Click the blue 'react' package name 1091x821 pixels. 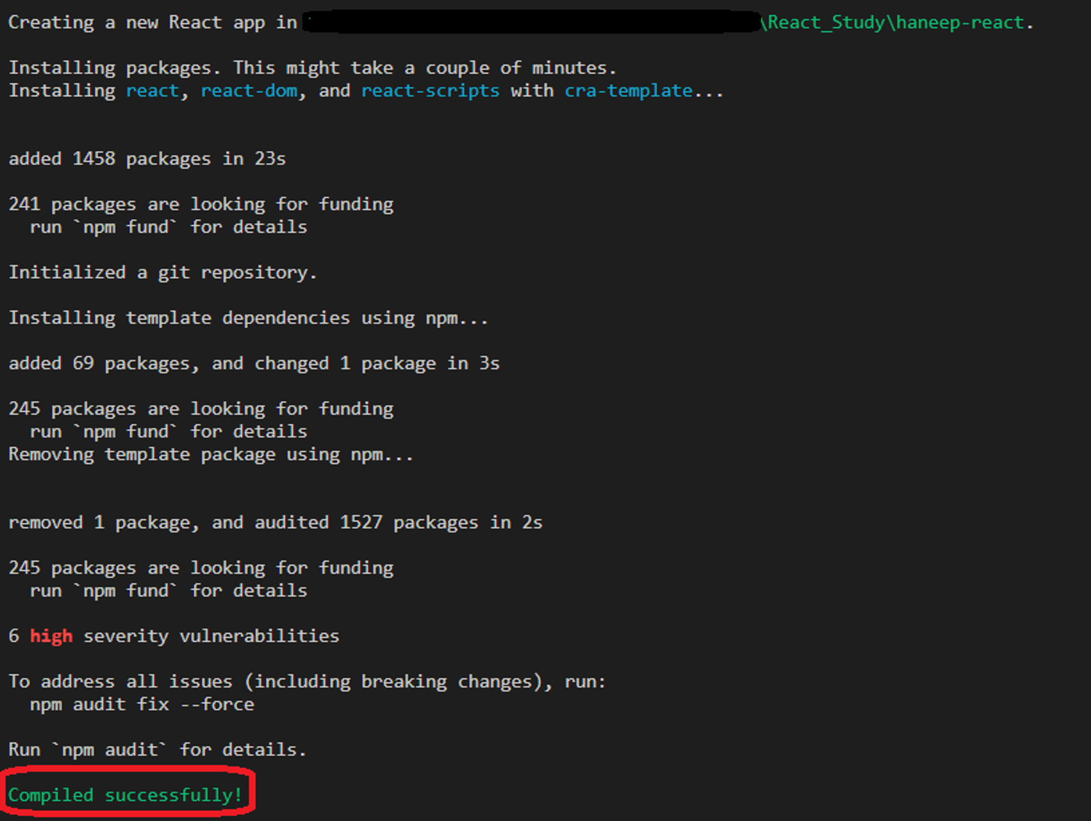point(152,91)
